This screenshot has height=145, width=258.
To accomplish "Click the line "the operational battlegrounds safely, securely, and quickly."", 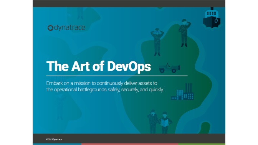I will pos(105,90).
